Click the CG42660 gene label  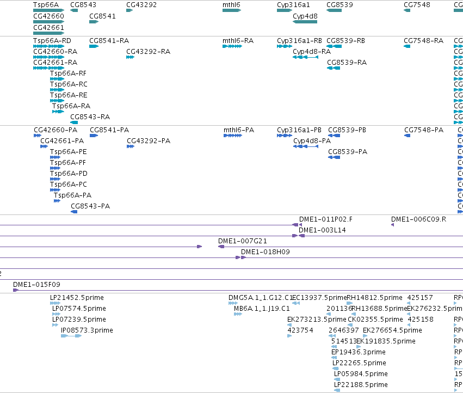(x=48, y=16)
